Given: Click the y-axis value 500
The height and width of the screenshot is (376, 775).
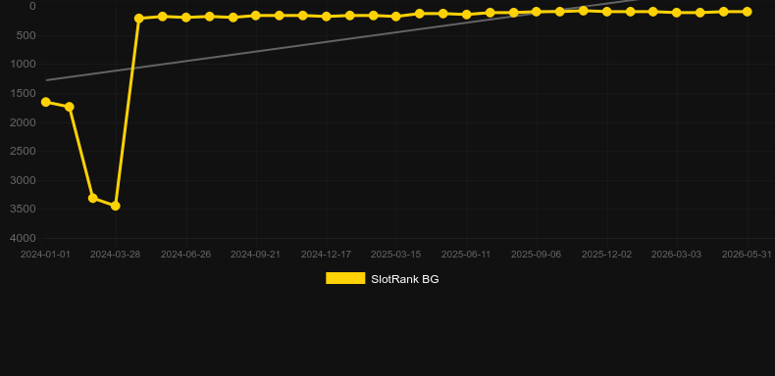Looking at the screenshot, I should pyautogui.click(x=26, y=35).
